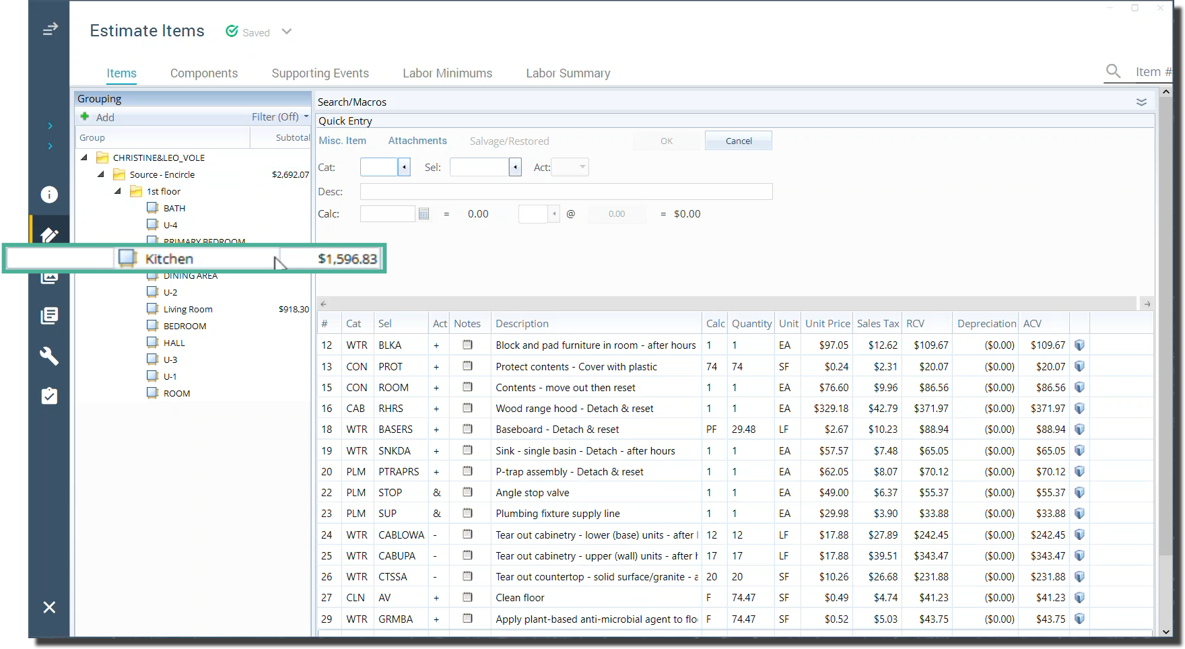Switch to the Components tab

(204, 73)
